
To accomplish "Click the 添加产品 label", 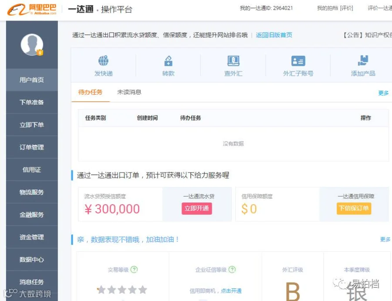I will pos(363,74).
